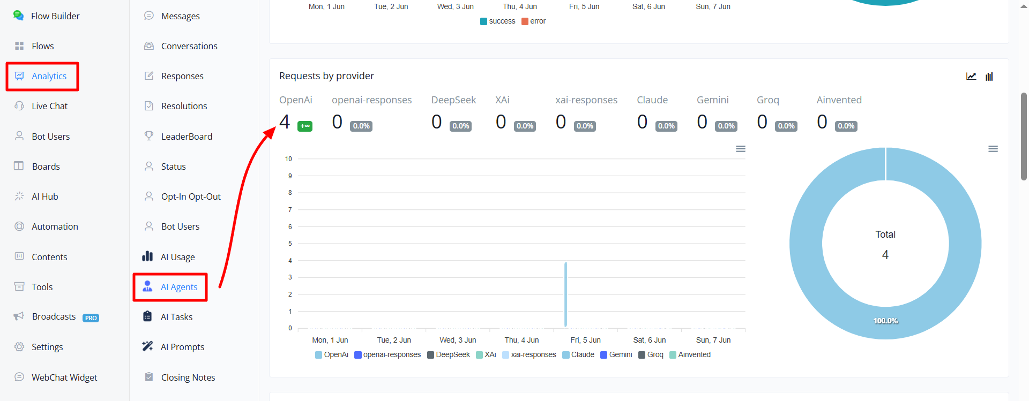Open AI Prompts magic wand icon
The height and width of the screenshot is (401, 1029).
tap(147, 346)
